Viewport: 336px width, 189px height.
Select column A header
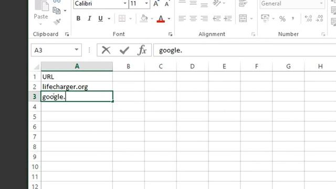[x=77, y=67]
